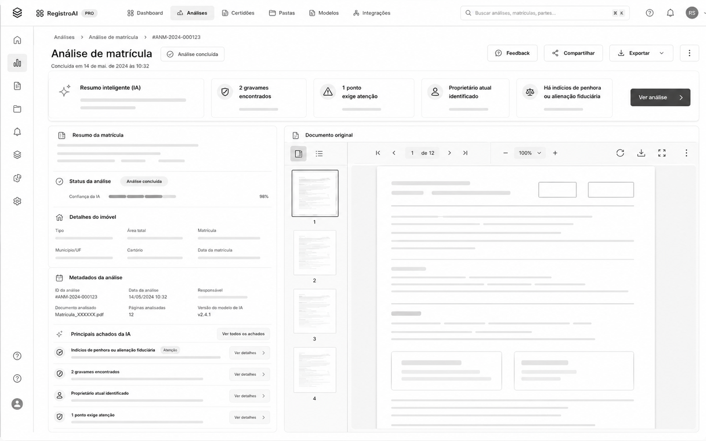Screen dimensions: 706x441
Task: Select page 1 thumbnail
Action: pos(315,193)
